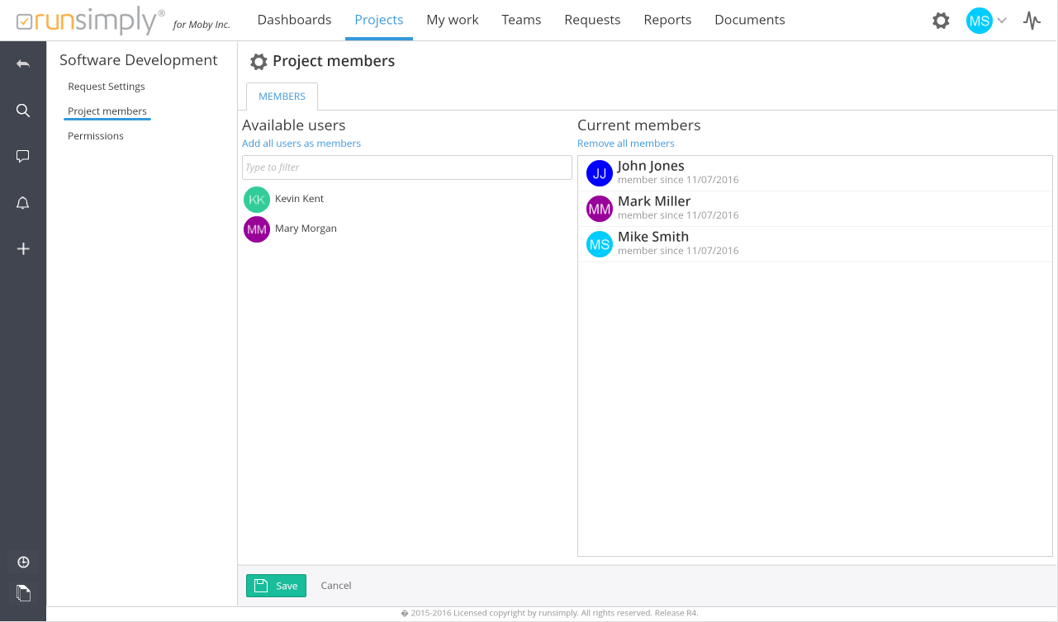1058x622 pixels.
Task: Focus the Type to filter field
Action: click(406, 167)
